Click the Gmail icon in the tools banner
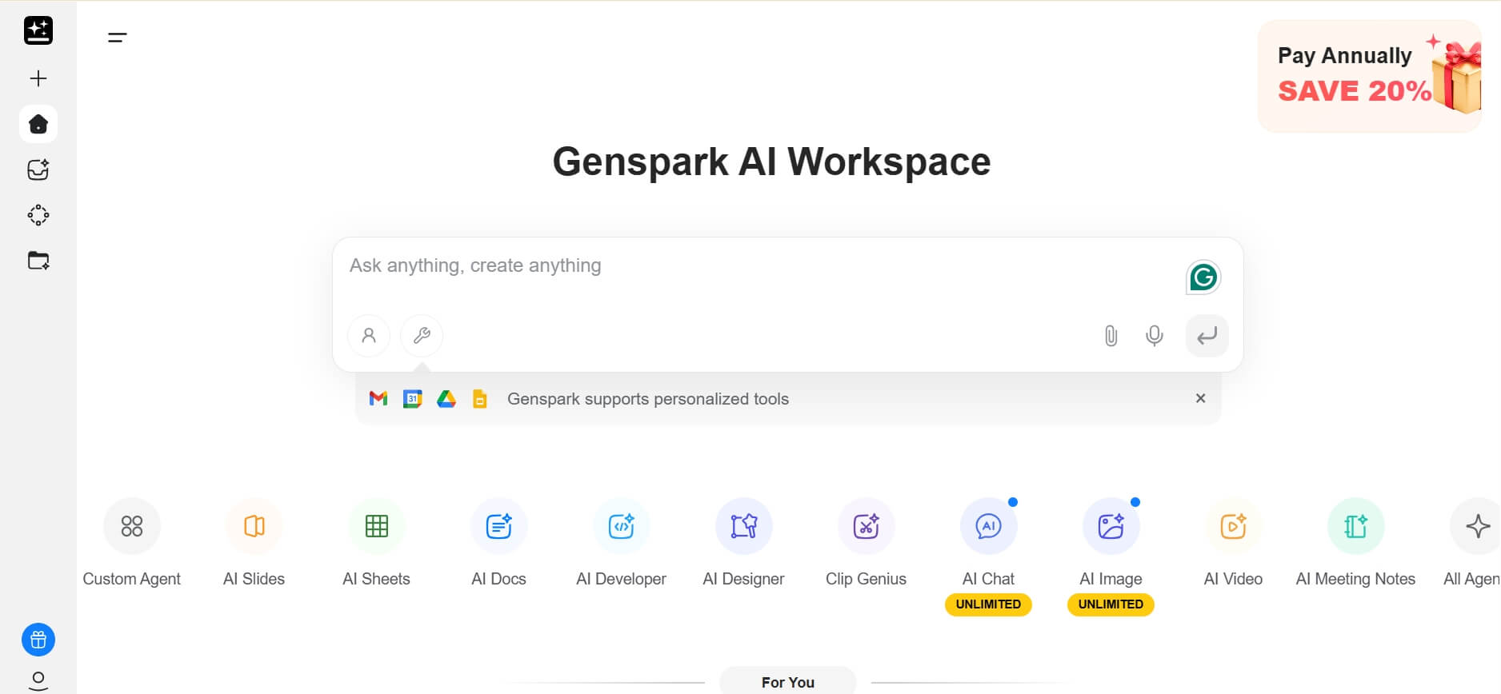The width and height of the screenshot is (1501, 694). [378, 398]
